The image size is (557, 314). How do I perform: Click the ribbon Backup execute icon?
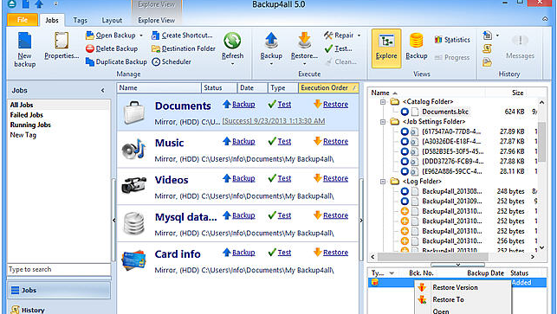point(271,41)
